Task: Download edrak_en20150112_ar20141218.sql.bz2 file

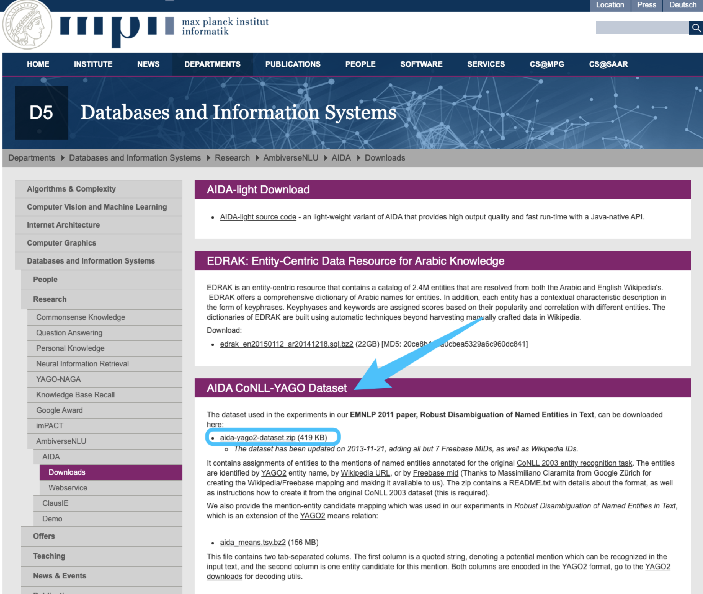Action: [286, 344]
